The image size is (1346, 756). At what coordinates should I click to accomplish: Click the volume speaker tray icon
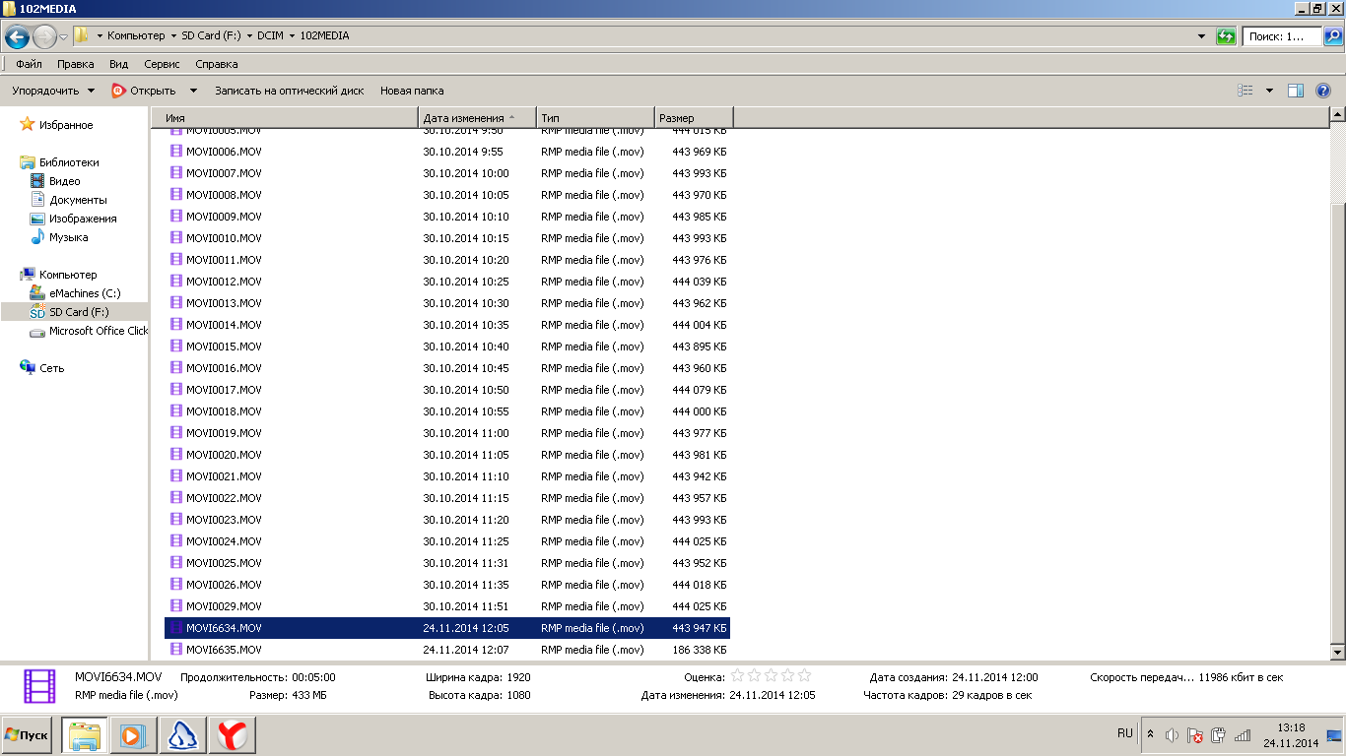coord(1172,735)
